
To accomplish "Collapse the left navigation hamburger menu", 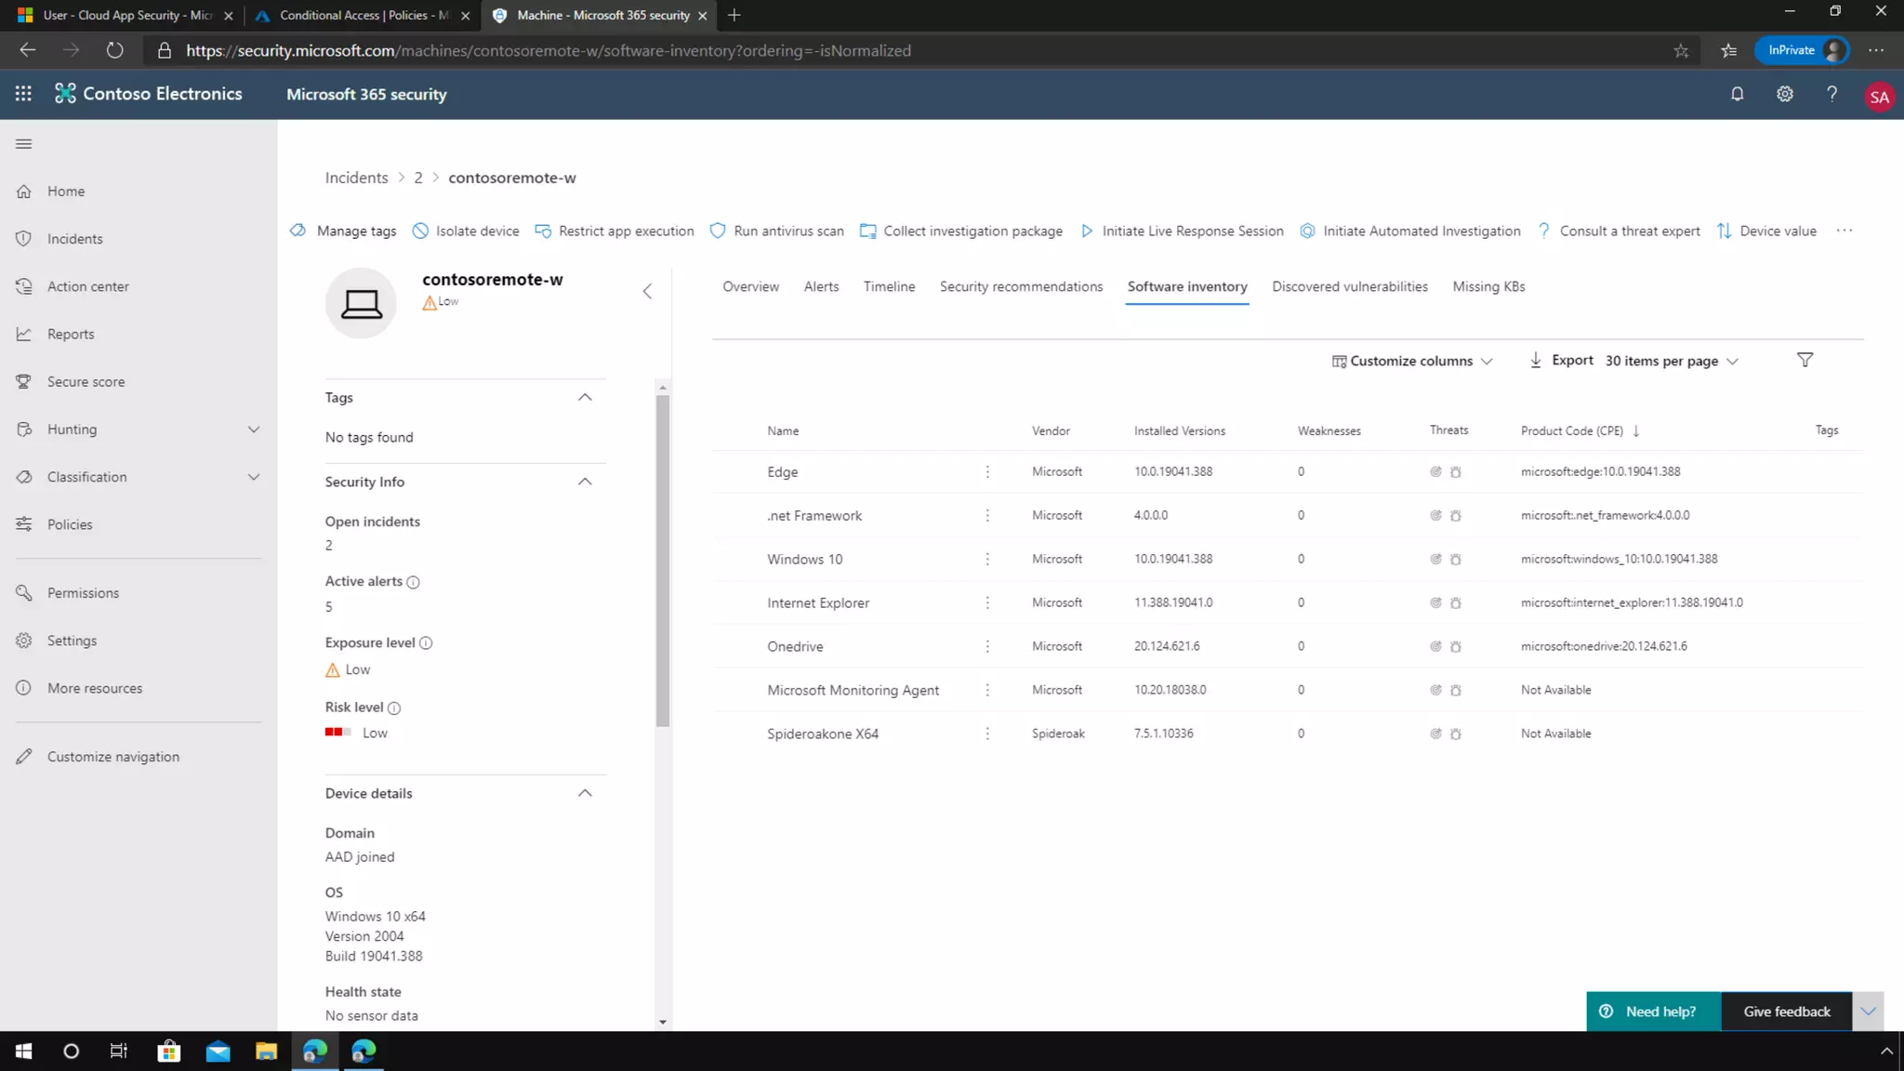I will click(x=24, y=144).
